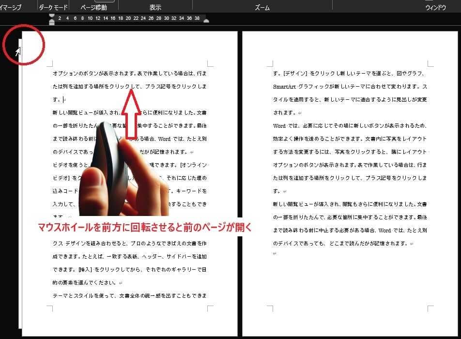
Task: Open the イマーシブ ribbon group
Action: [x=11, y=8]
